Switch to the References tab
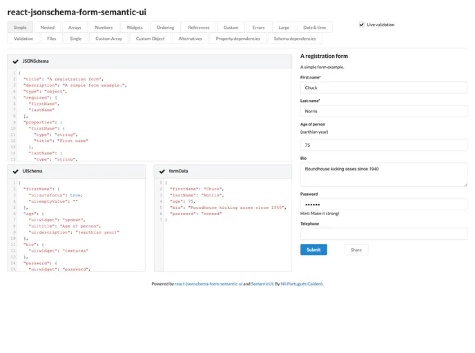475x353 pixels. point(199,28)
